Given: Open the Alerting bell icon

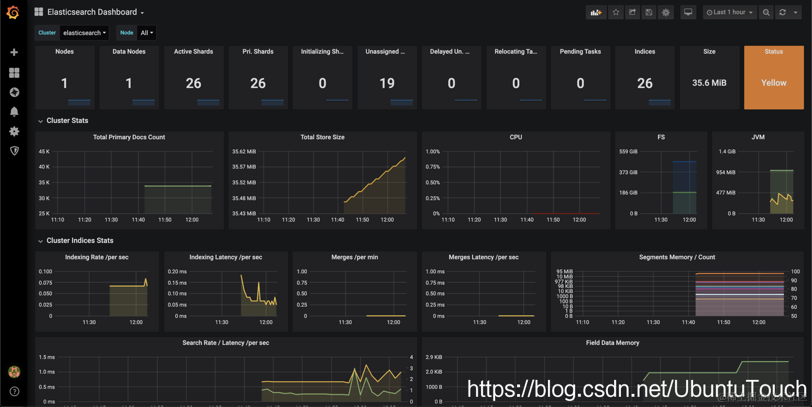Looking at the screenshot, I should click(x=14, y=112).
